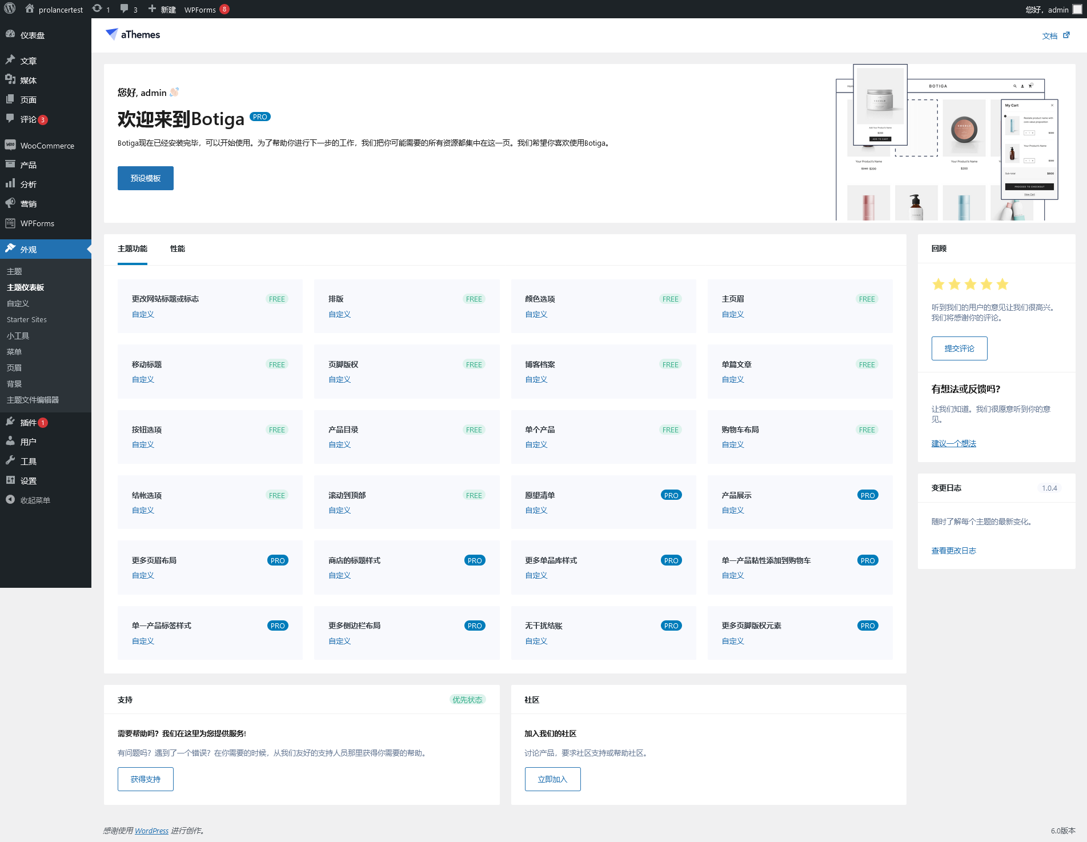Click the 优先状态 badge in 支持 panel
The width and height of the screenshot is (1087, 842).
coord(467,700)
